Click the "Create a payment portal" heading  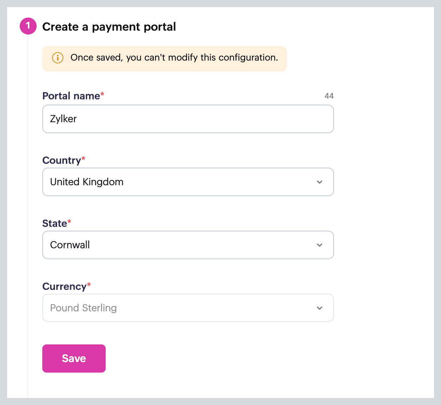tap(109, 27)
